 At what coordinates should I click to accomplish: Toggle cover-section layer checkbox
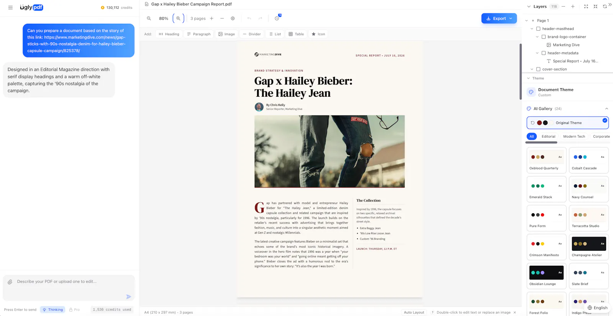pos(538,69)
